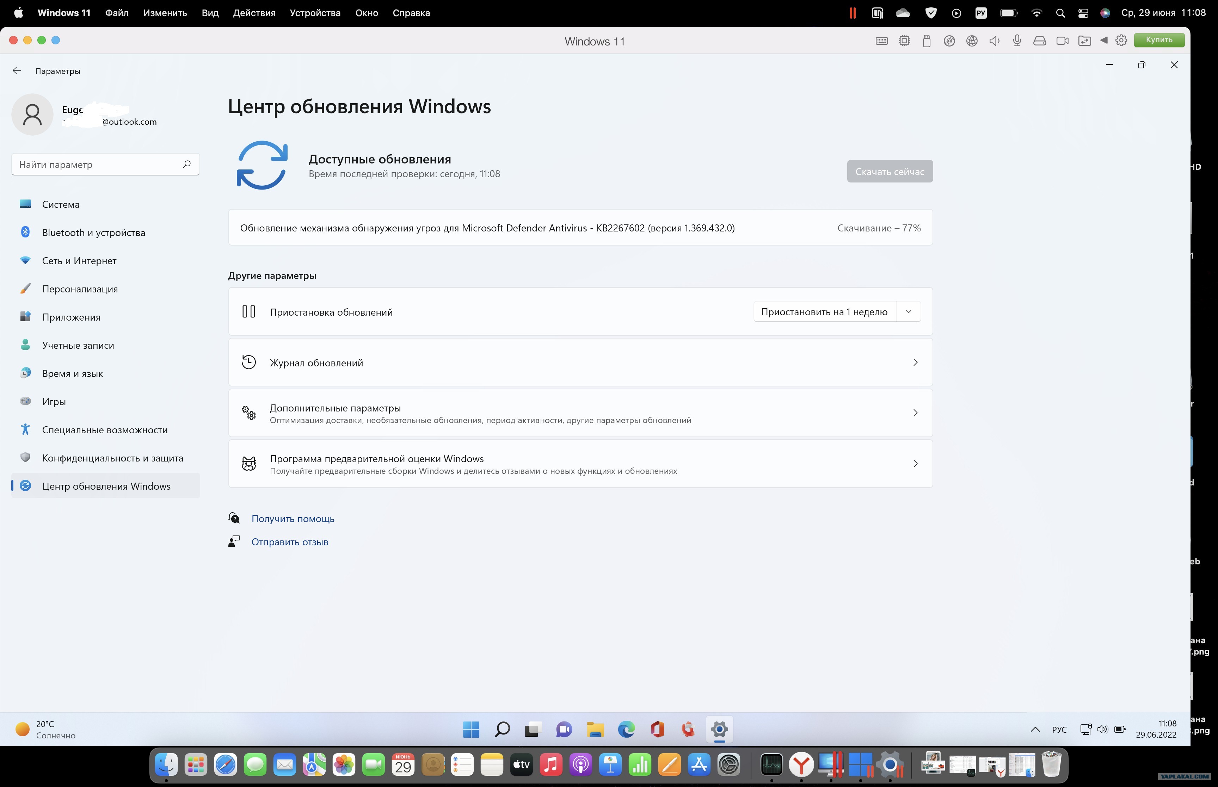This screenshot has height=787, width=1218.
Task: Open Система settings category
Action: pos(105,204)
